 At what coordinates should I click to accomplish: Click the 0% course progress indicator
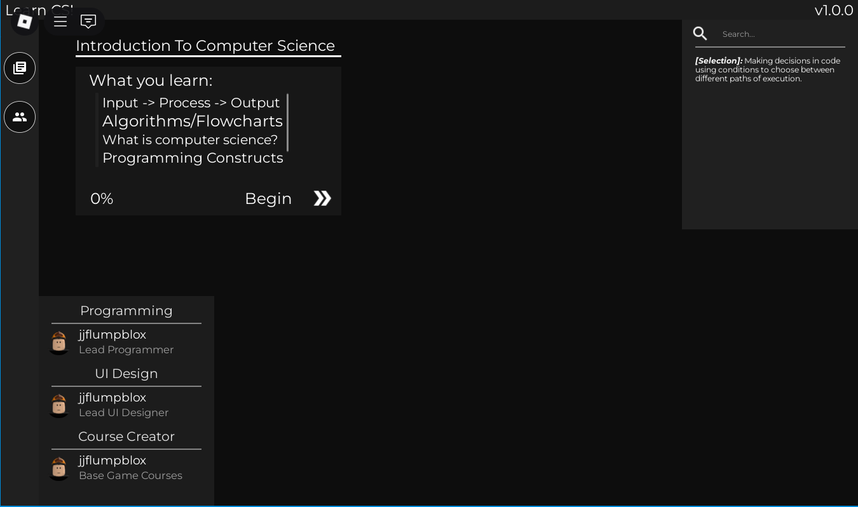coord(102,199)
